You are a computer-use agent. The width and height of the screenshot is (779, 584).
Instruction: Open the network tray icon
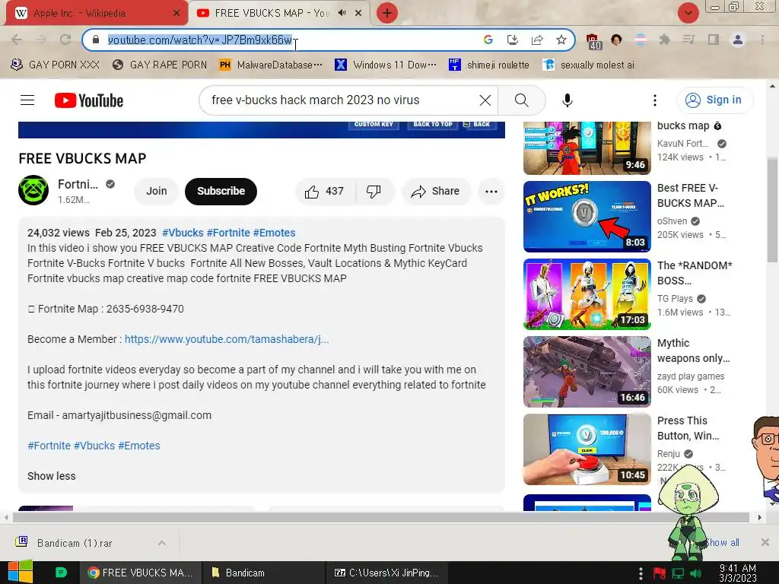coord(678,573)
